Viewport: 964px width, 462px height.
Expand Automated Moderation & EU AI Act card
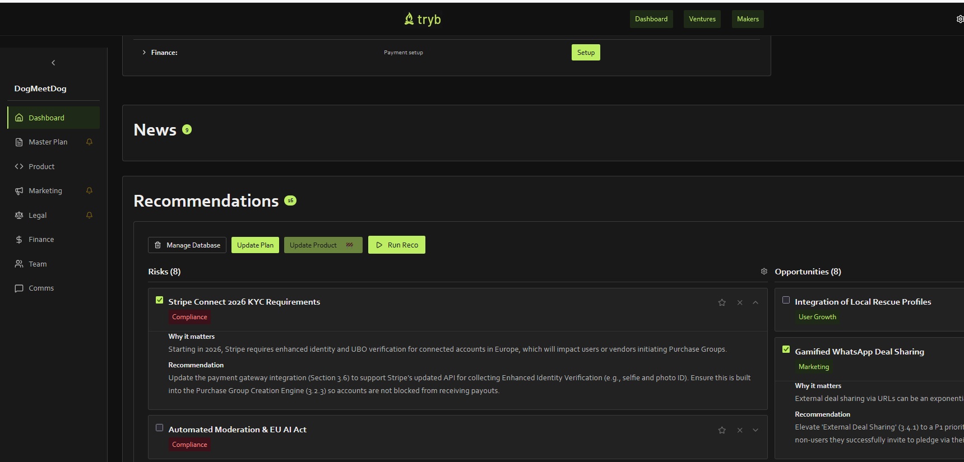(756, 430)
